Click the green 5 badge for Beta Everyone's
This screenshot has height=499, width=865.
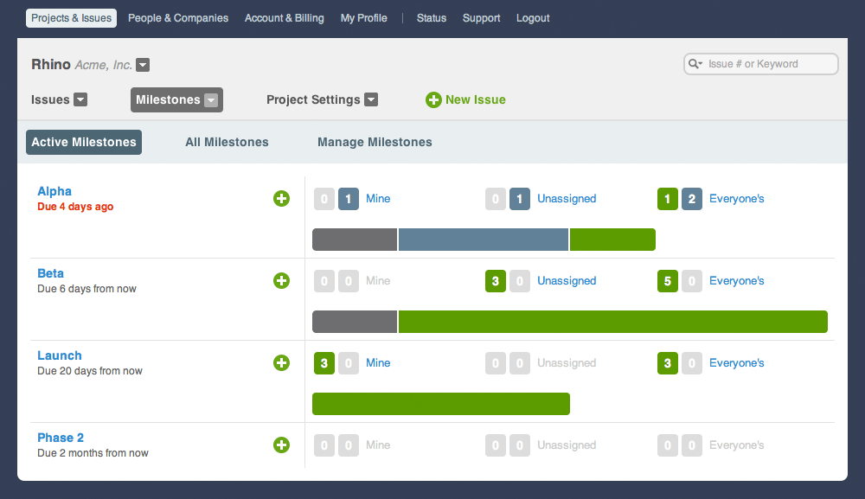668,281
